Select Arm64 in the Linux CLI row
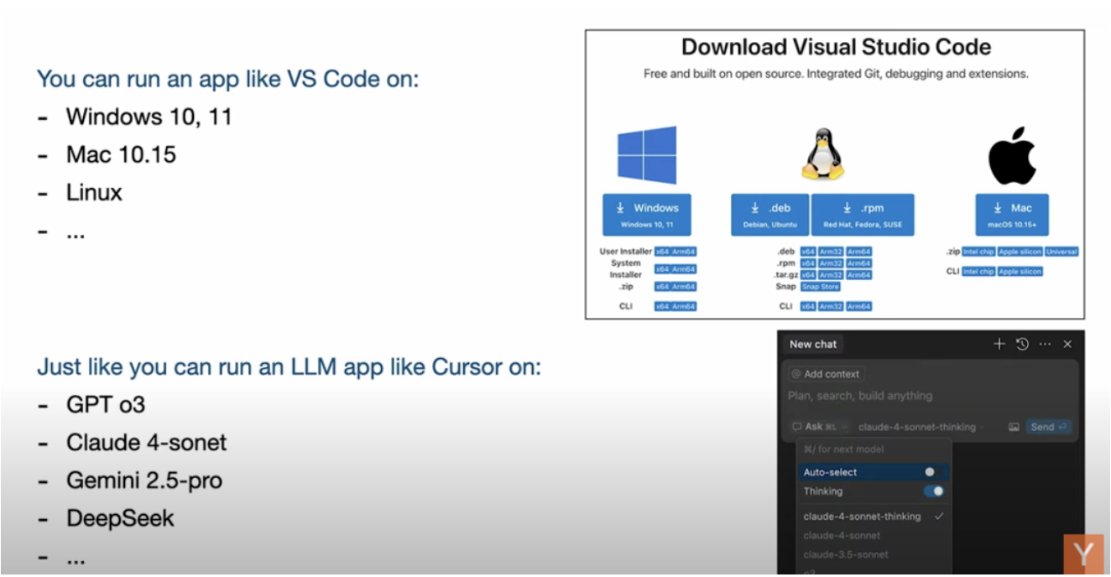 (858, 306)
